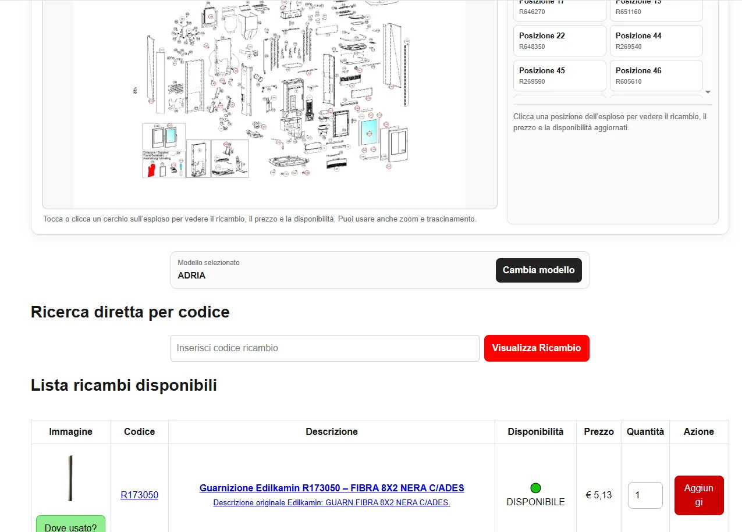This screenshot has height=532, width=742.
Task: Click the Prezzo column header
Action: (x=599, y=432)
